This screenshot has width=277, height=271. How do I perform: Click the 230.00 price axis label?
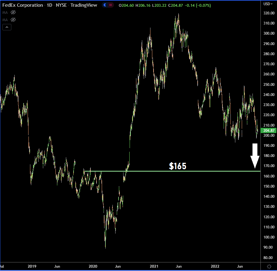pos(269,105)
